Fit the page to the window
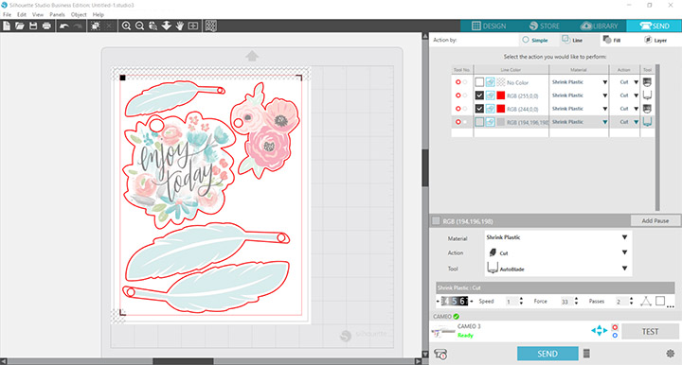Viewport: 682px width, 365px height. pos(193,26)
